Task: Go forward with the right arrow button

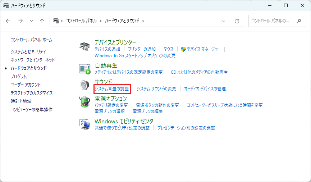Action: 20,21
